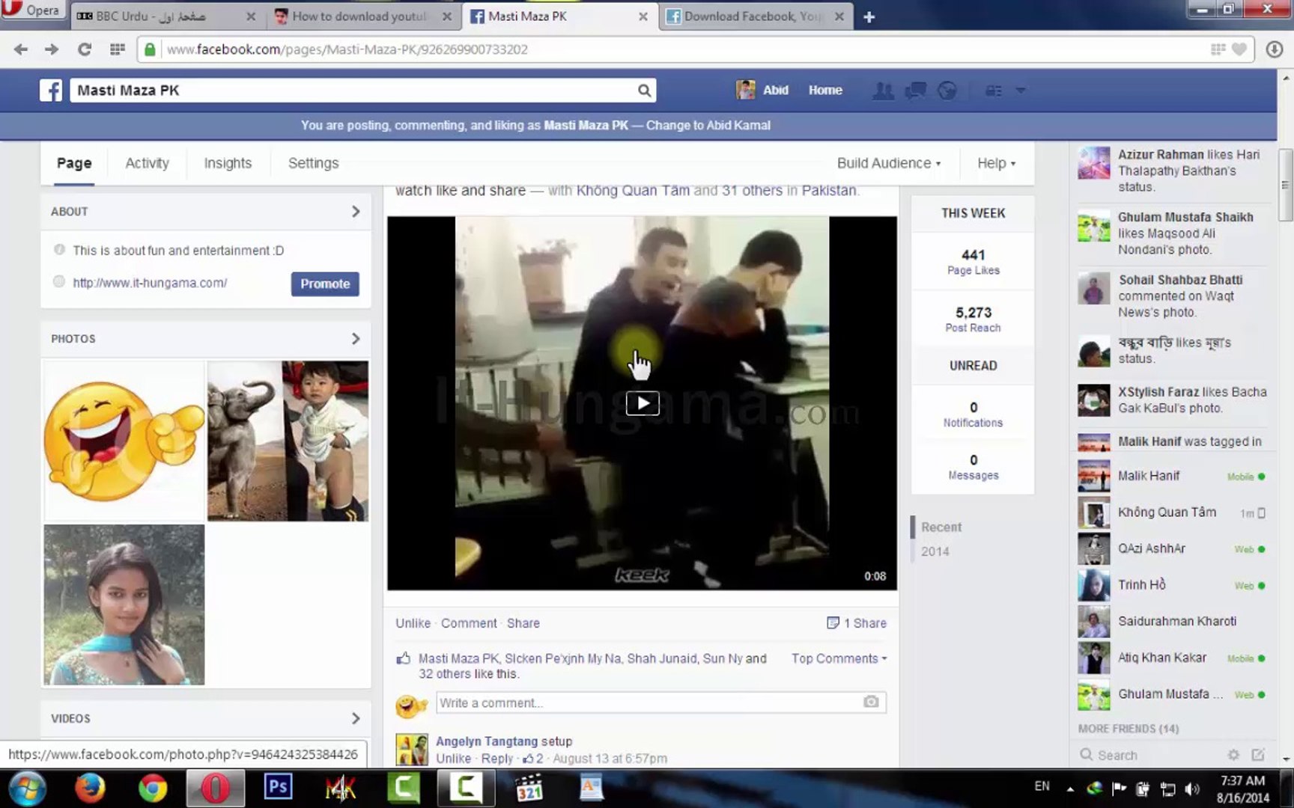1294x808 pixels.
Task: Expand the Build Audience dropdown
Action: 890,163
